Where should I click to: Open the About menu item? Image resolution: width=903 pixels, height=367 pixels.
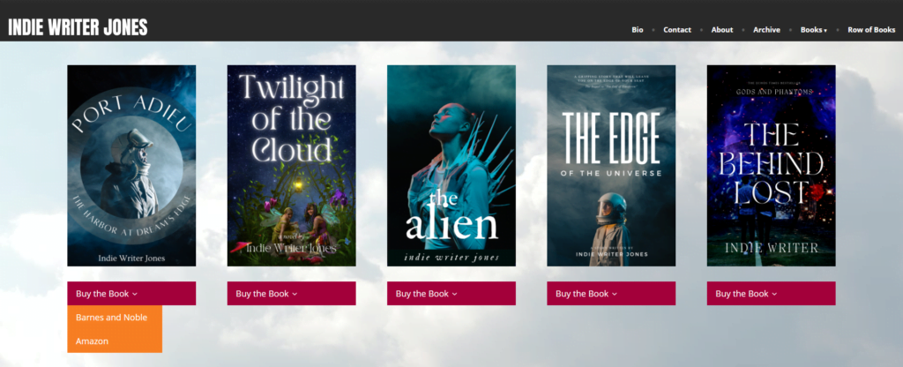[721, 29]
